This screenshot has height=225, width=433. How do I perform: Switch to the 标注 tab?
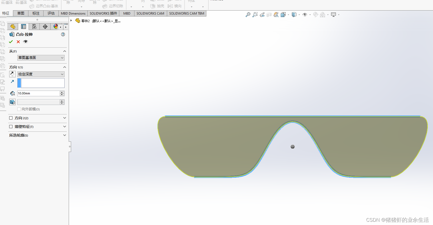tap(36, 13)
